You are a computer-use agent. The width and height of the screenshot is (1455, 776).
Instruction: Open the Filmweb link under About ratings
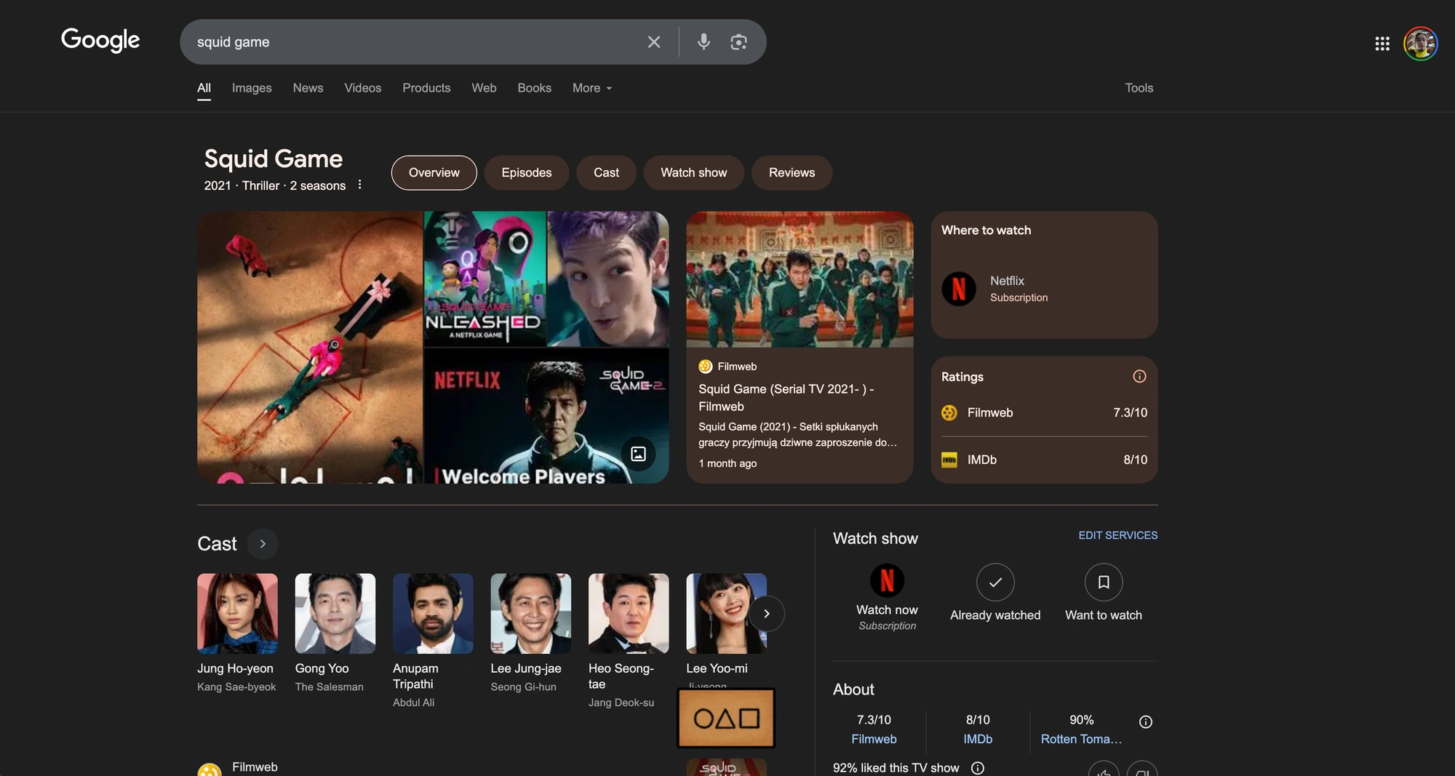[x=874, y=739]
